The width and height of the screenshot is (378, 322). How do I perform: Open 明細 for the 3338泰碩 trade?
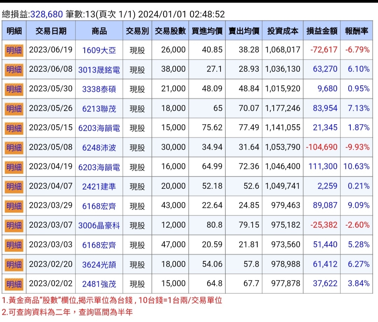click(14, 89)
